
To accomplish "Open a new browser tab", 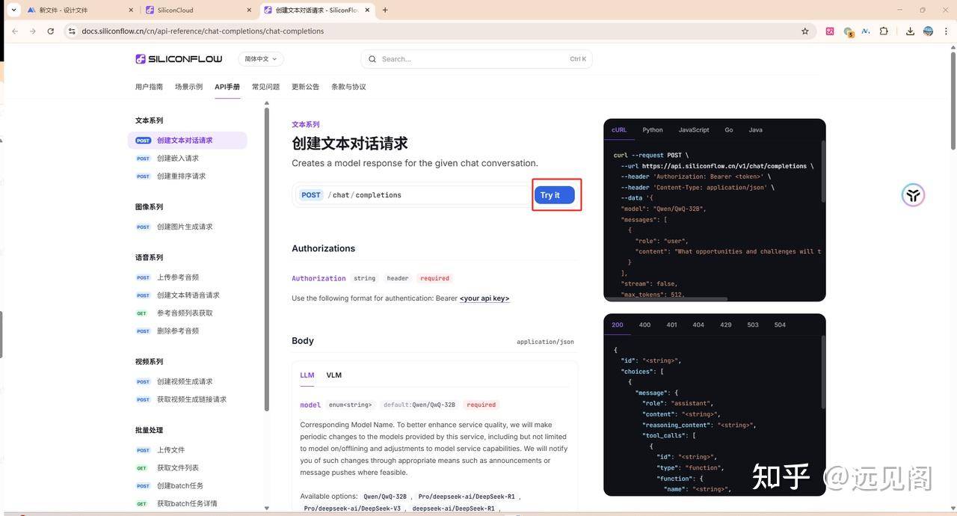I will 385,10.
